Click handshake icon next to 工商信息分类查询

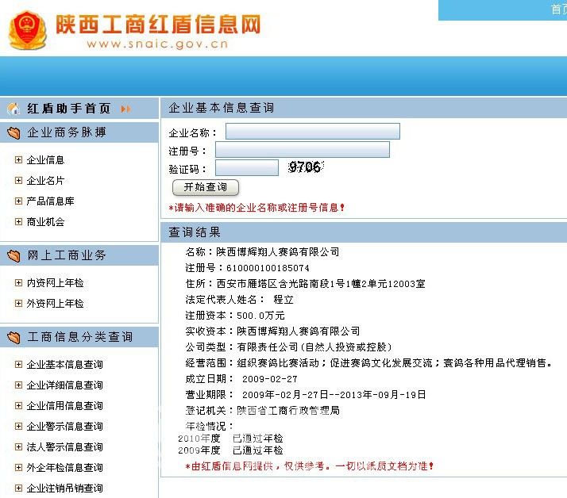tap(13, 337)
